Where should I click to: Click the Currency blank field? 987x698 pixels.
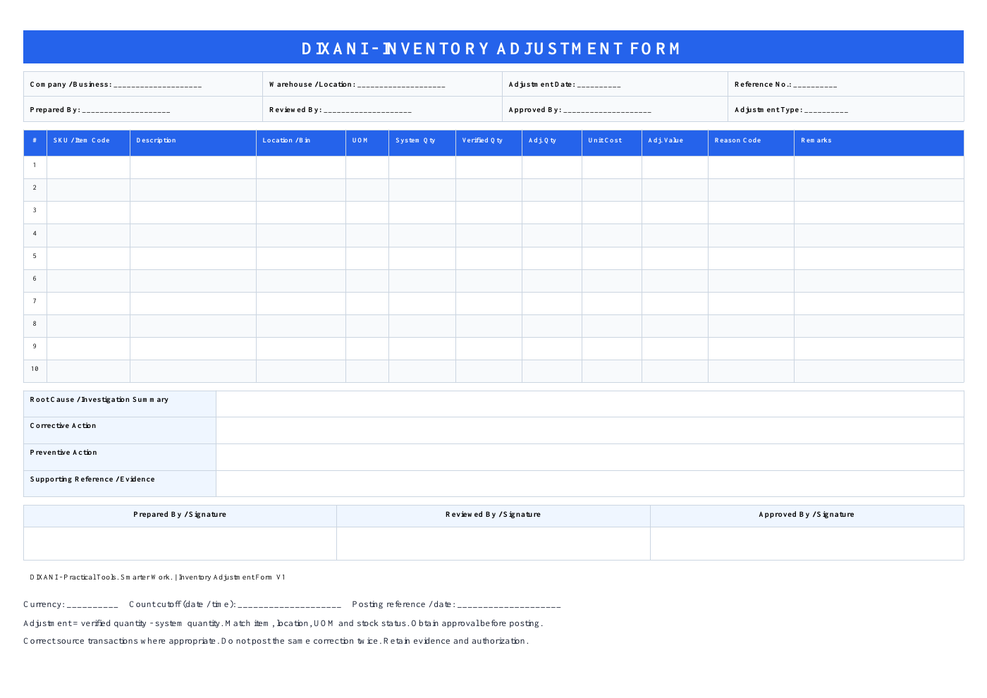tap(92, 606)
